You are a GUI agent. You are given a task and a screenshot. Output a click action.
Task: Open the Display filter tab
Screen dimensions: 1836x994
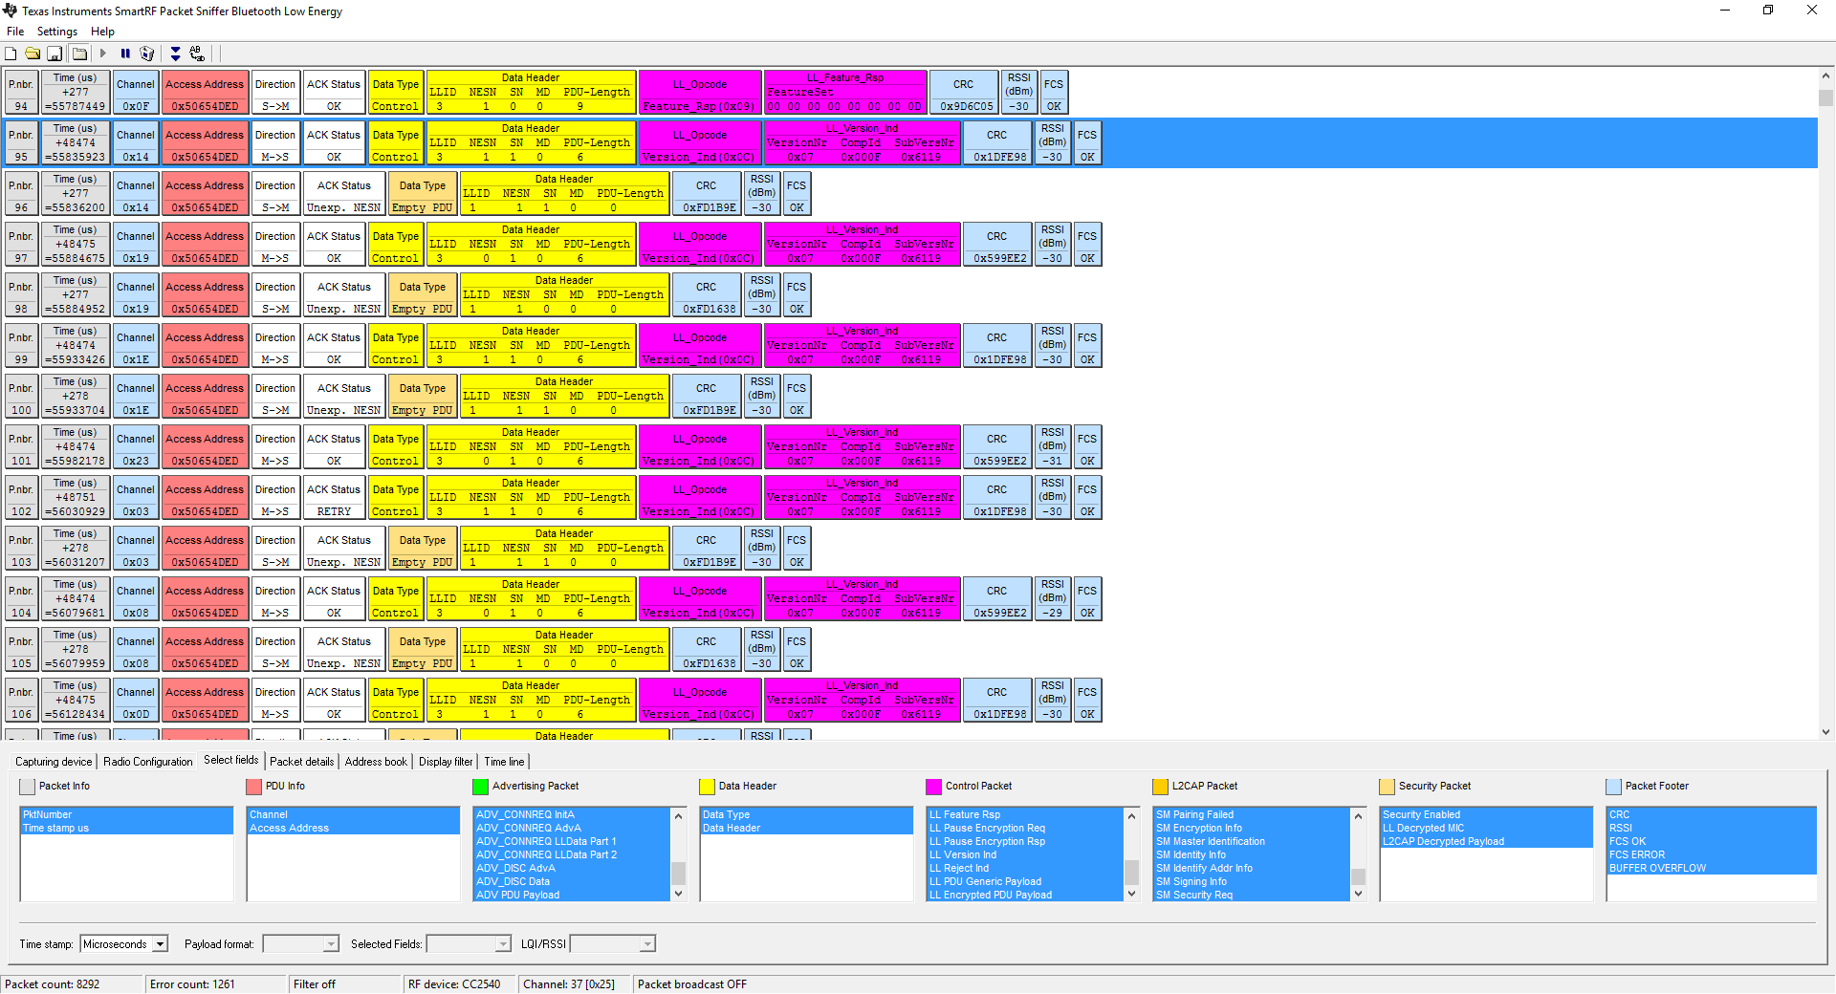446,762
